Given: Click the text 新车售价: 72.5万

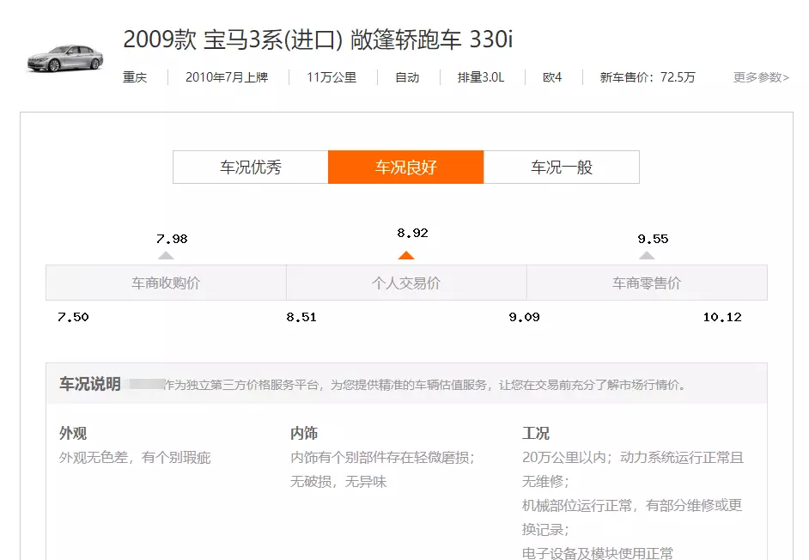Looking at the screenshot, I should pyautogui.click(x=648, y=77).
